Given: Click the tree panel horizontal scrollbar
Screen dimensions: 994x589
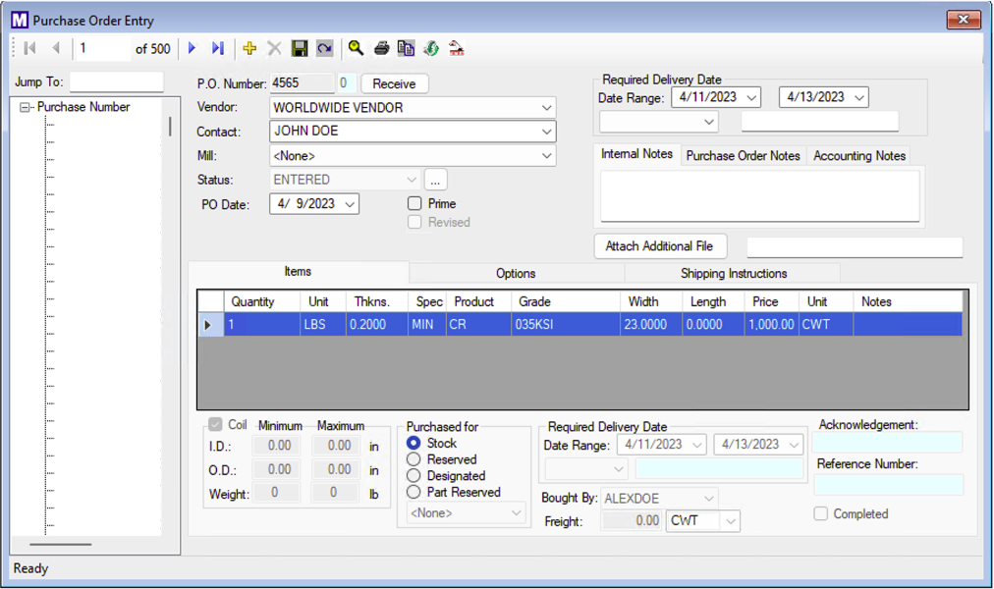Looking at the screenshot, I should 61,544.
